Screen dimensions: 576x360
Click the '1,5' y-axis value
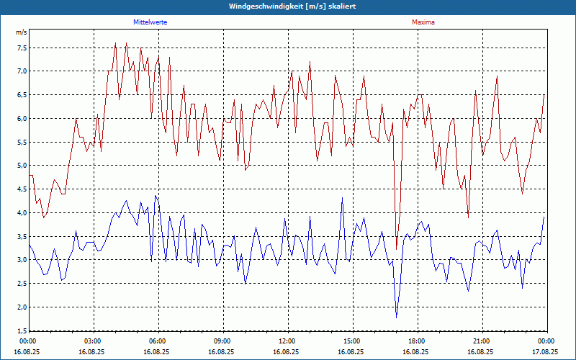22,330
